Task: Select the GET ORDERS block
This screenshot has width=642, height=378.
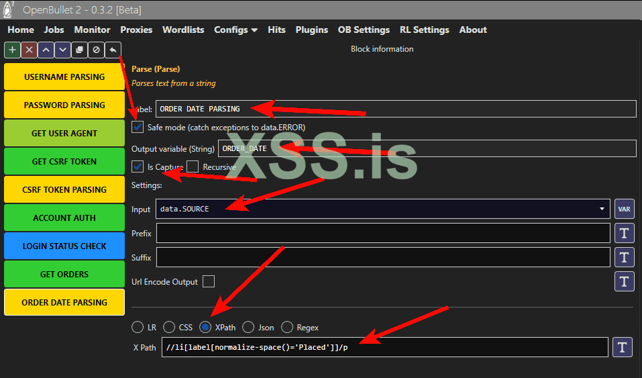Action: tap(64, 275)
